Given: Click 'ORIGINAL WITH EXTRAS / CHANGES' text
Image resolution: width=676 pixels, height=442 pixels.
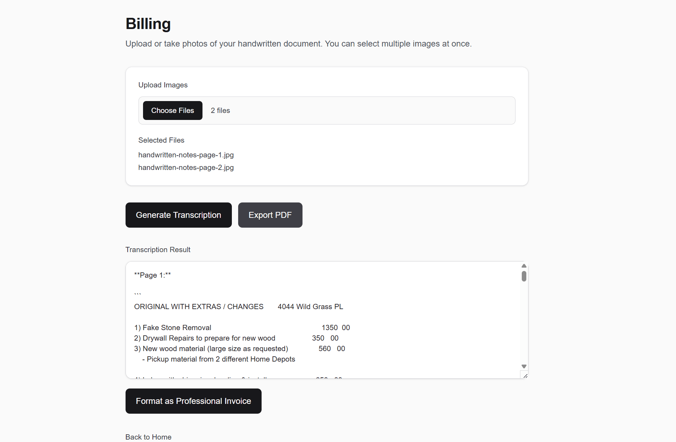Looking at the screenshot, I should tap(199, 307).
